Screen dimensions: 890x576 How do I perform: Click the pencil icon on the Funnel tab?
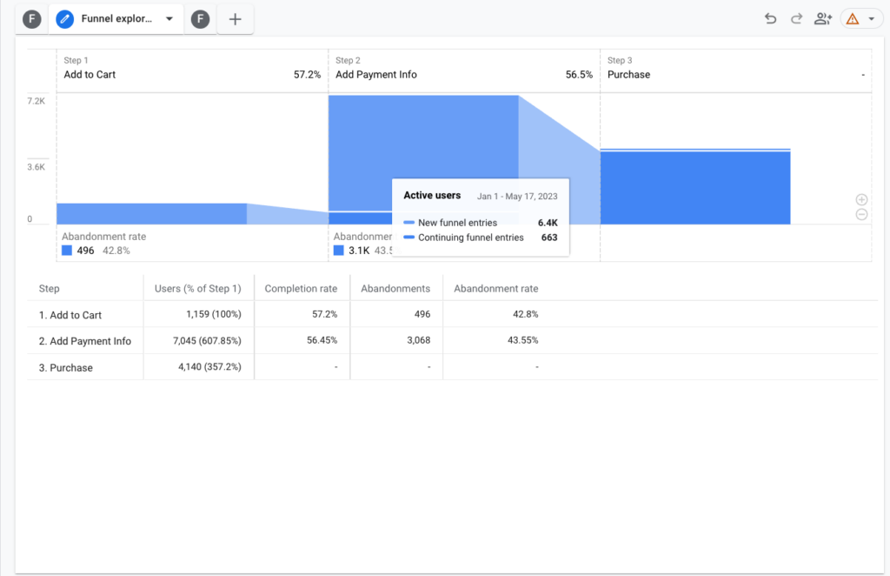[64, 19]
